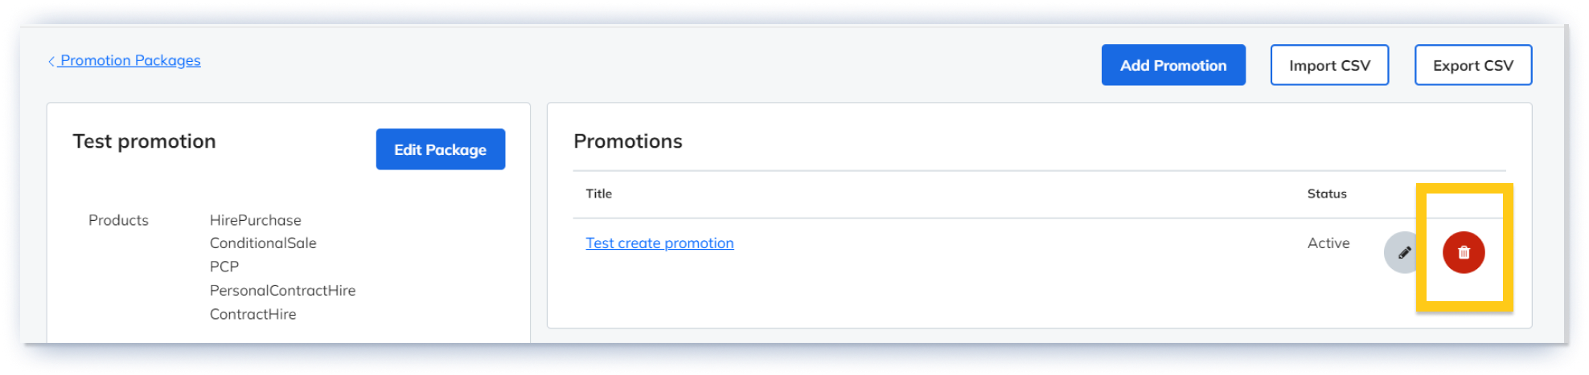Go back via Promotion Packages link
Viewport: 1589px width, 375px height.
[x=130, y=60]
